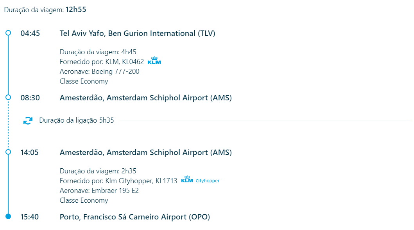Click the dotted layover line segment
The height and width of the screenshot is (230, 414).
tap(8, 125)
